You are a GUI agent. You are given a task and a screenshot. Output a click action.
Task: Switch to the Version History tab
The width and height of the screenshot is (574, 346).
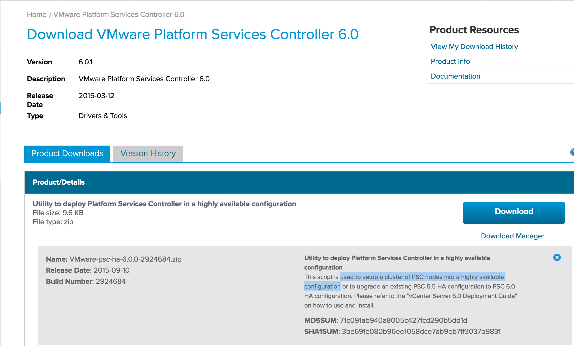(x=148, y=154)
